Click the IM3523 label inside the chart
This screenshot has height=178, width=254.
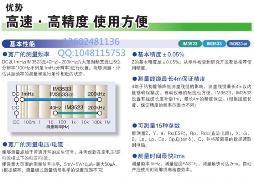(74, 107)
